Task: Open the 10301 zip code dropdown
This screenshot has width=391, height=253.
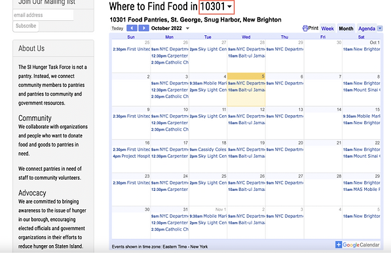Action: click(x=216, y=7)
